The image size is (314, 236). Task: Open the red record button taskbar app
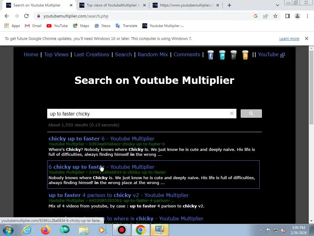121,230
